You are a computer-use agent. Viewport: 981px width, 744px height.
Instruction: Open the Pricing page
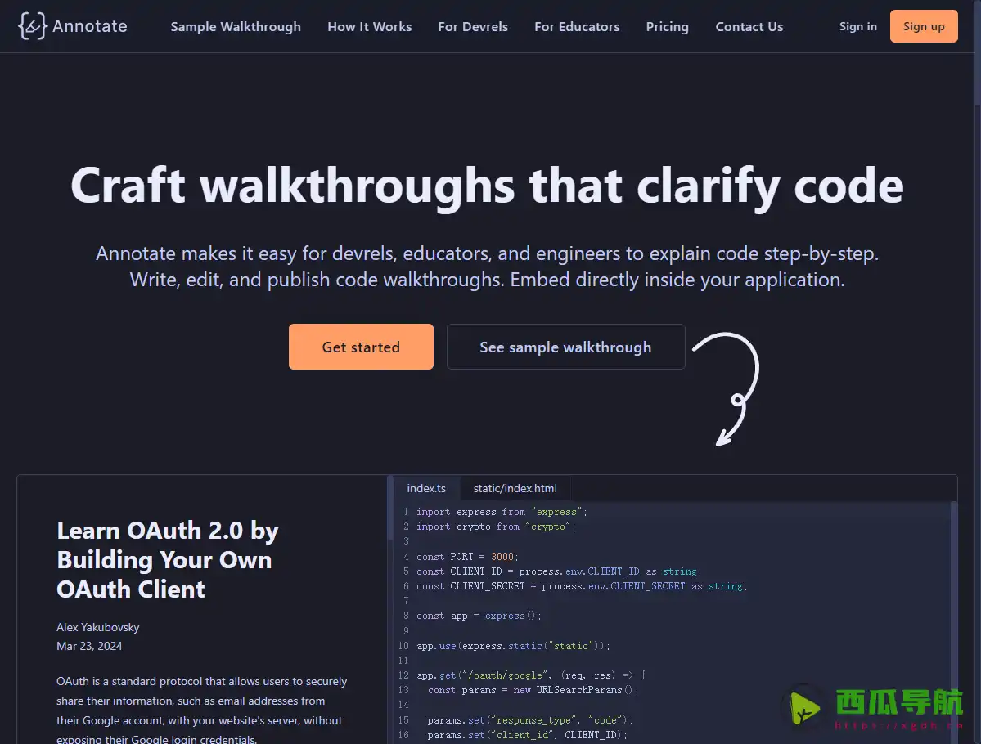667,26
